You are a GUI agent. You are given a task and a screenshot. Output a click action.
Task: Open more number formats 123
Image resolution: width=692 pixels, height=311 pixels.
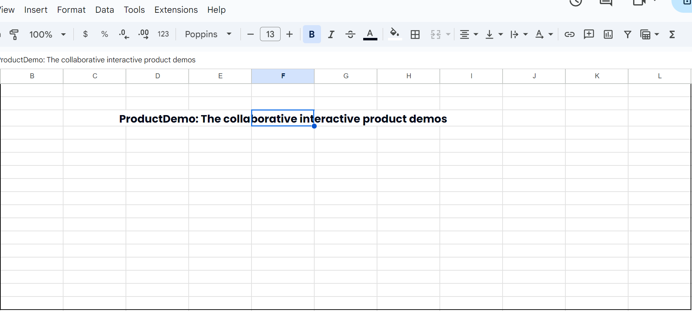[x=163, y=34]
